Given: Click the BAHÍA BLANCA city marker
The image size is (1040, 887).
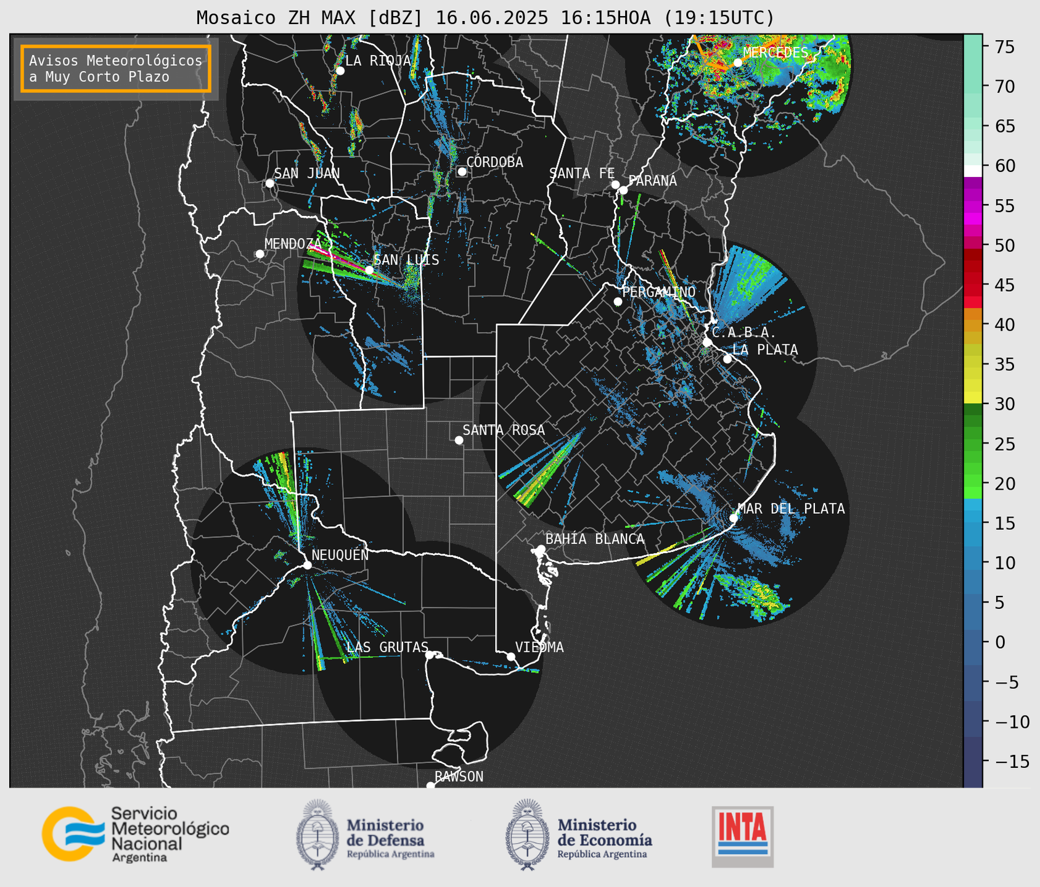Looking at the screenshot, I should point(541,549).
